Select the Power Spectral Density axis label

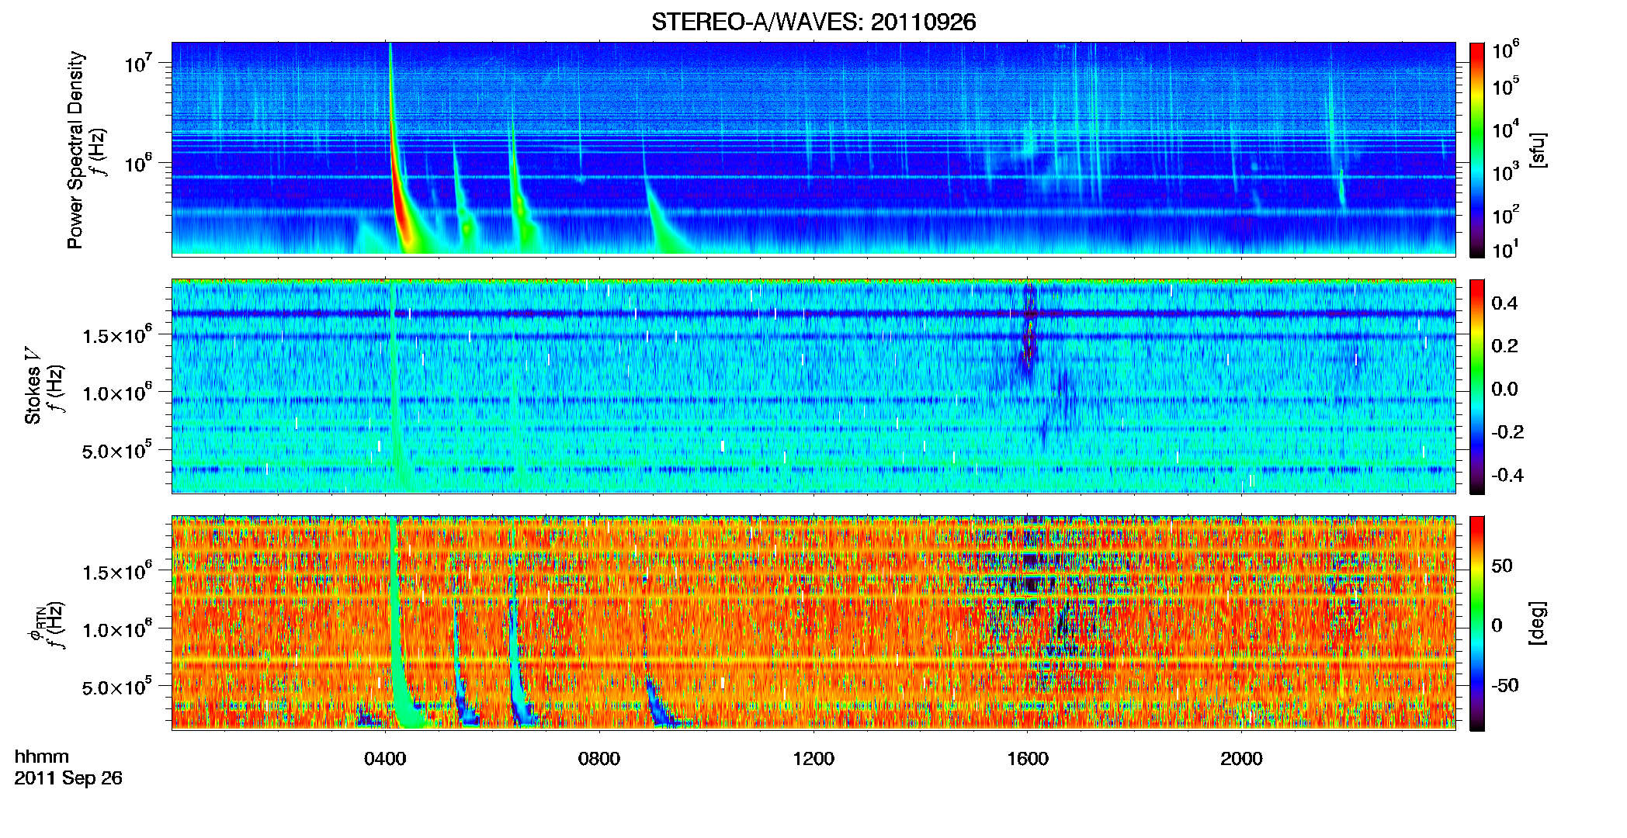click(x=75, y=150)
